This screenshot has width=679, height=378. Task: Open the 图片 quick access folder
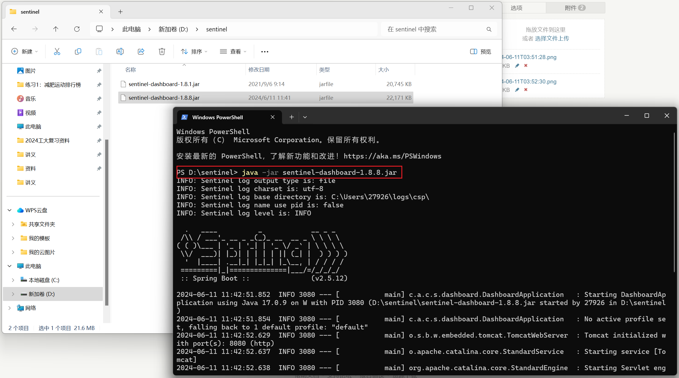30,71
